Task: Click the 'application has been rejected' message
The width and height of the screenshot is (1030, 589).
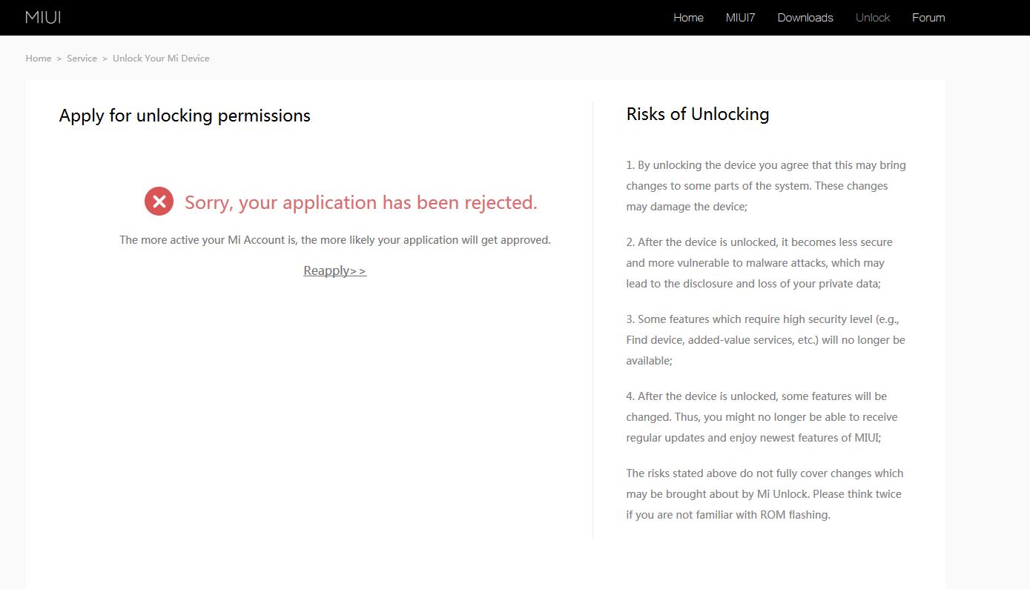Action: pyautogui.click(x=360, y=202)
